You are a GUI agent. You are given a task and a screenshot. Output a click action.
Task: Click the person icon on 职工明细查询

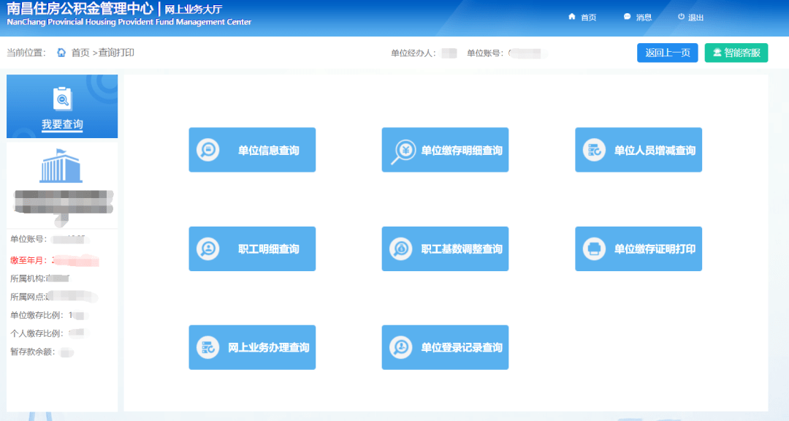[x=208, y=249]
